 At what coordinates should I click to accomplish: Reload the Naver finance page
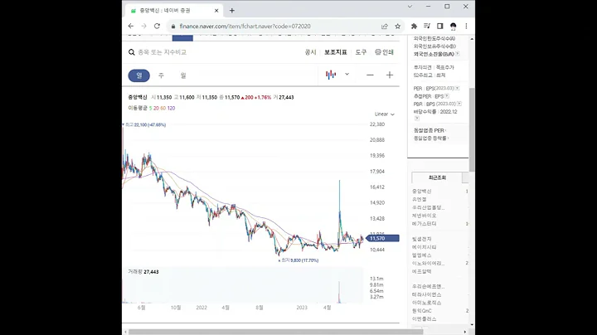coord(157,26)
